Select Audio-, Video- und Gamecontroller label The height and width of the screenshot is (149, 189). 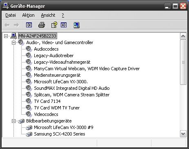click(60, 42)
